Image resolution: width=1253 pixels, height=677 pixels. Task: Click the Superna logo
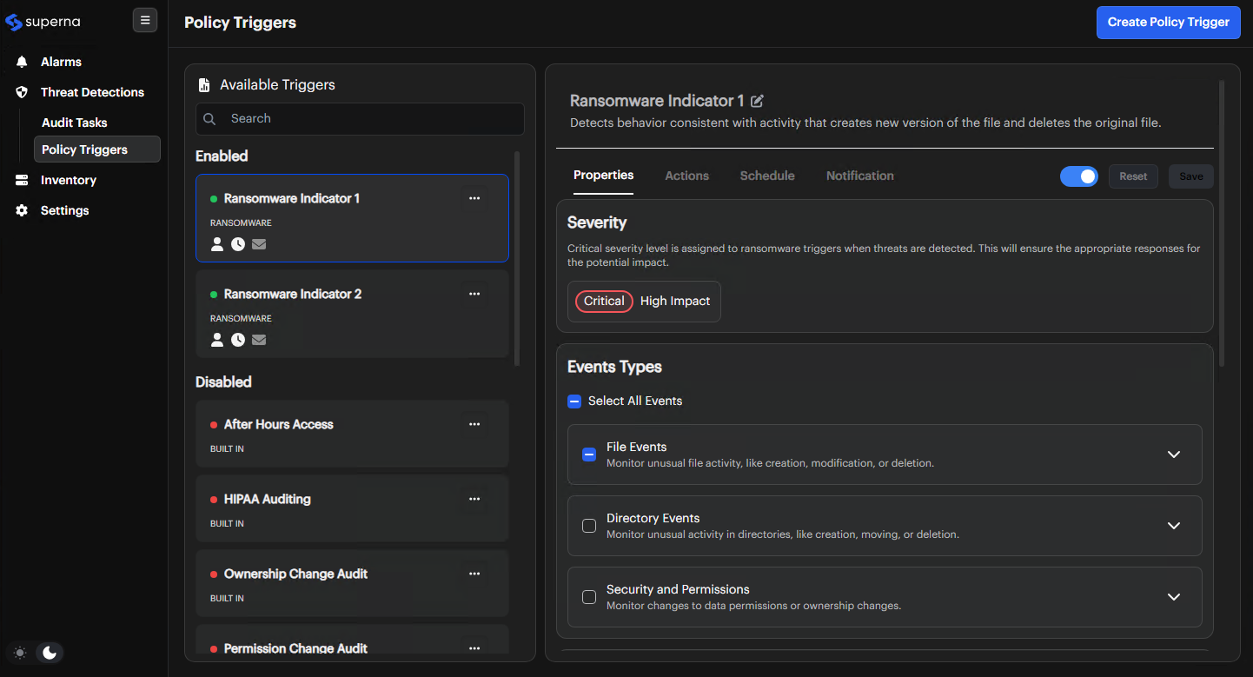(43, 22)
